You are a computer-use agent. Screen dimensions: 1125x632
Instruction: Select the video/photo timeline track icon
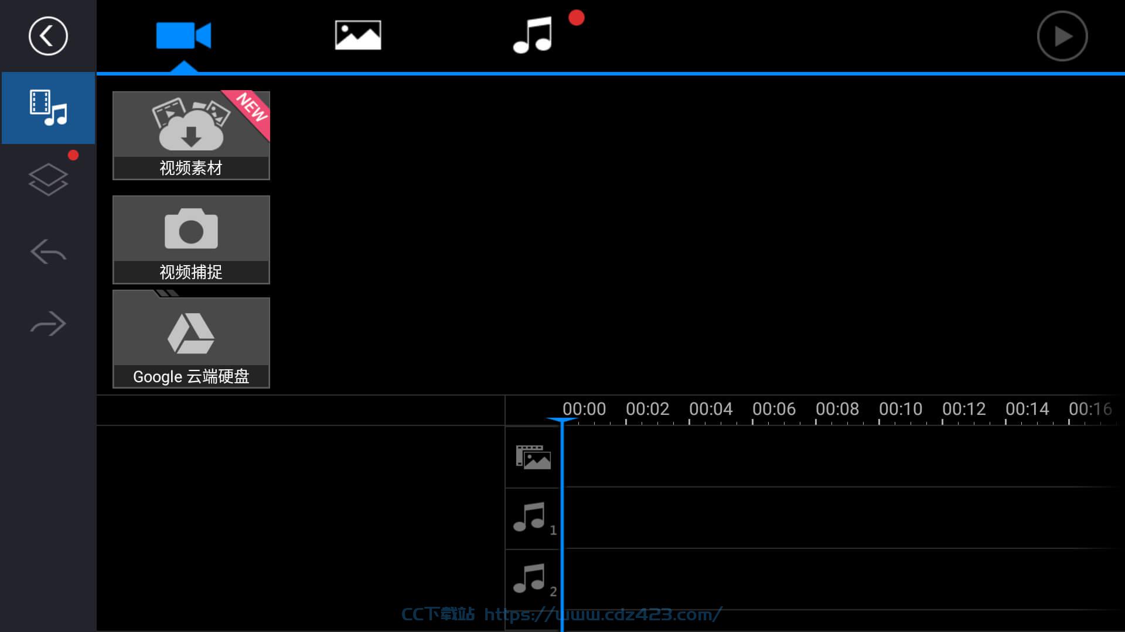pos(533,457)
